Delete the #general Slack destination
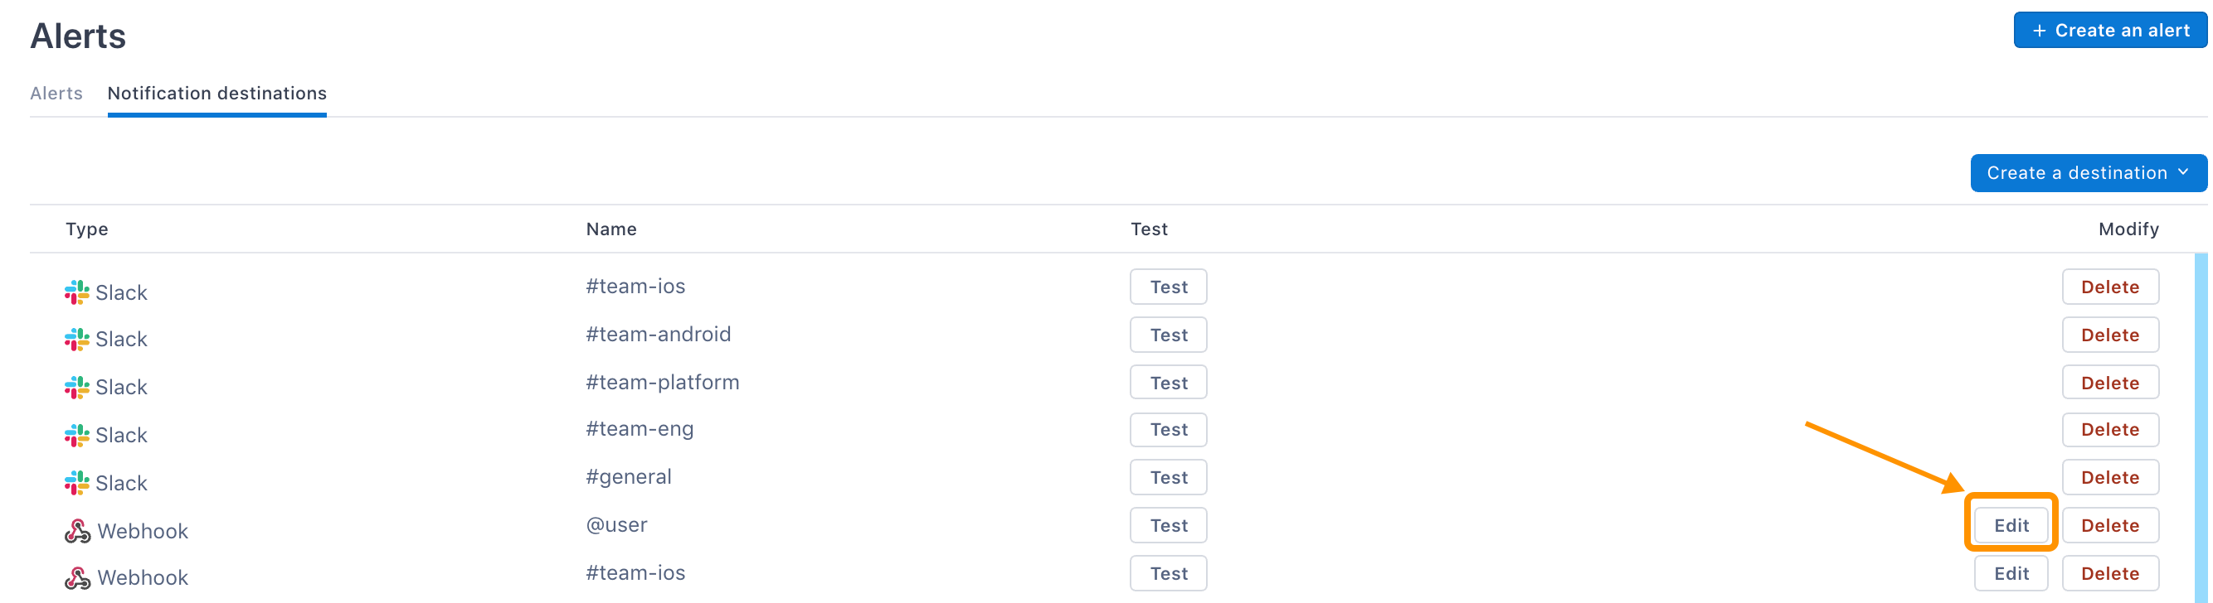 click(x=2109, y=478)
